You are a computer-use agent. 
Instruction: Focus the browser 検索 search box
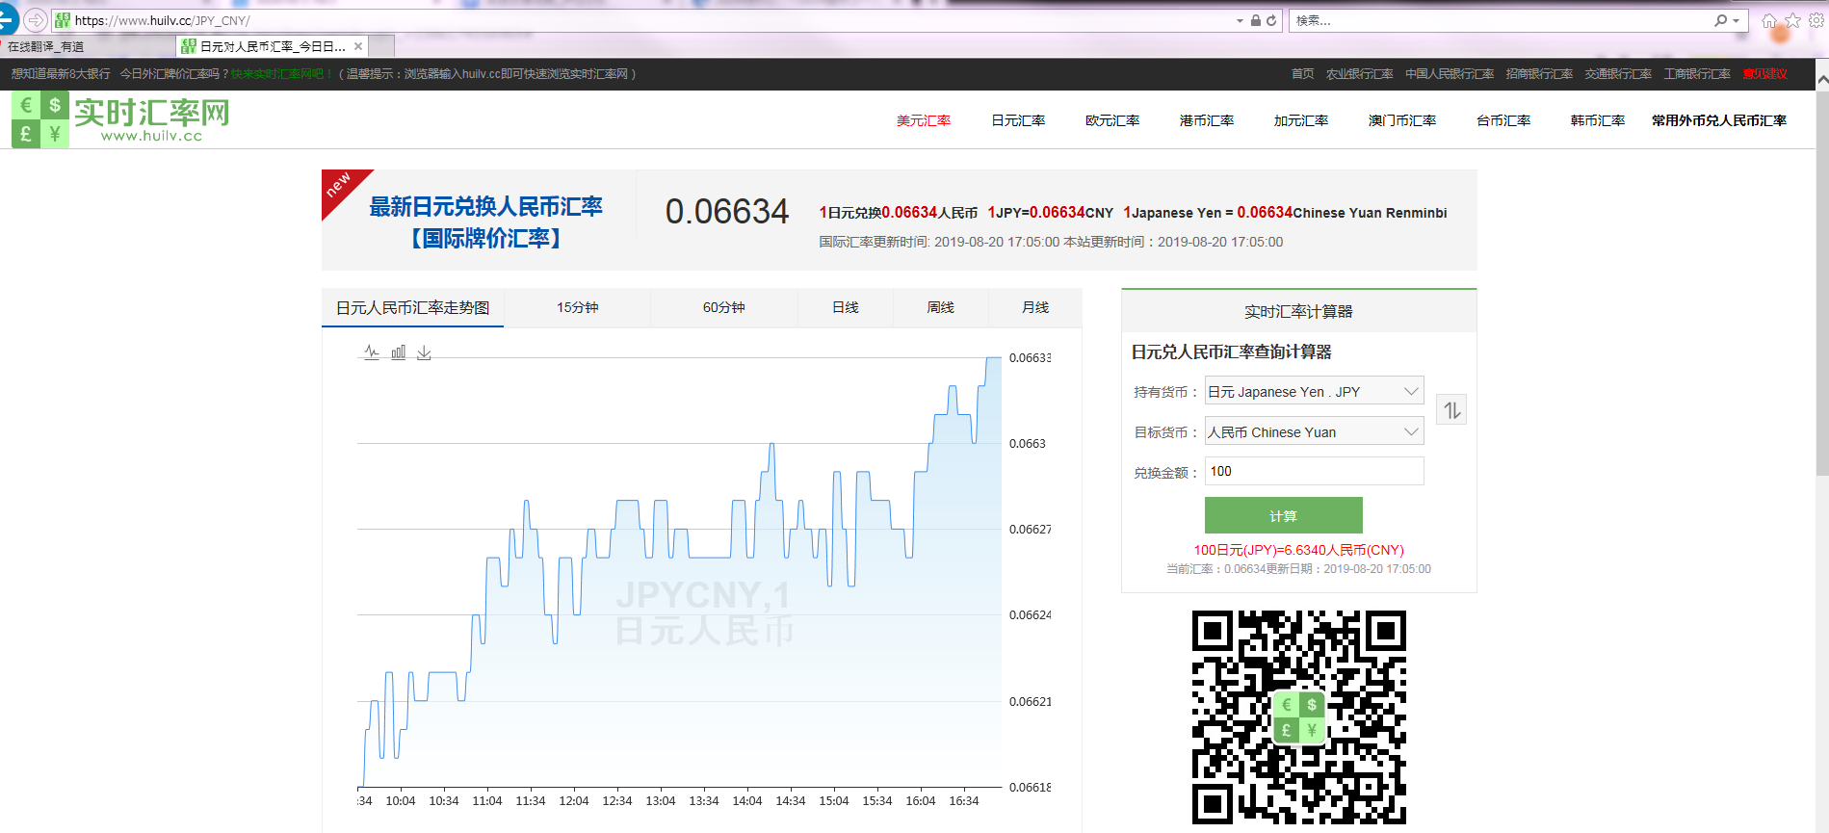pyautogui.click(x=1501, y=20)
